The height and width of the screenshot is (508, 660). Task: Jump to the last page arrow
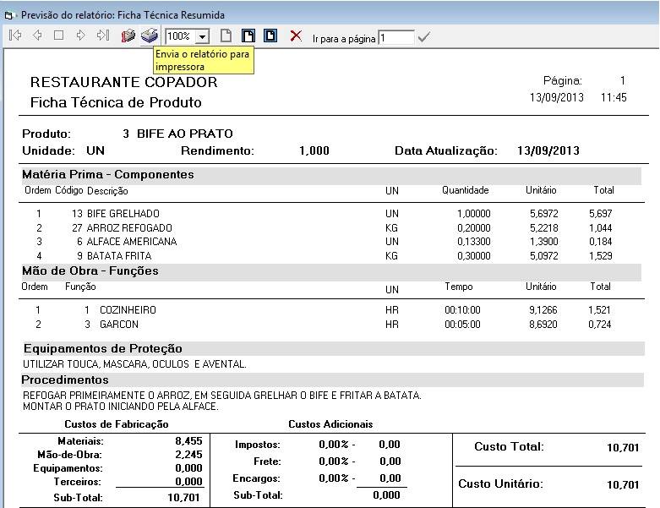[x=103, y=36]
